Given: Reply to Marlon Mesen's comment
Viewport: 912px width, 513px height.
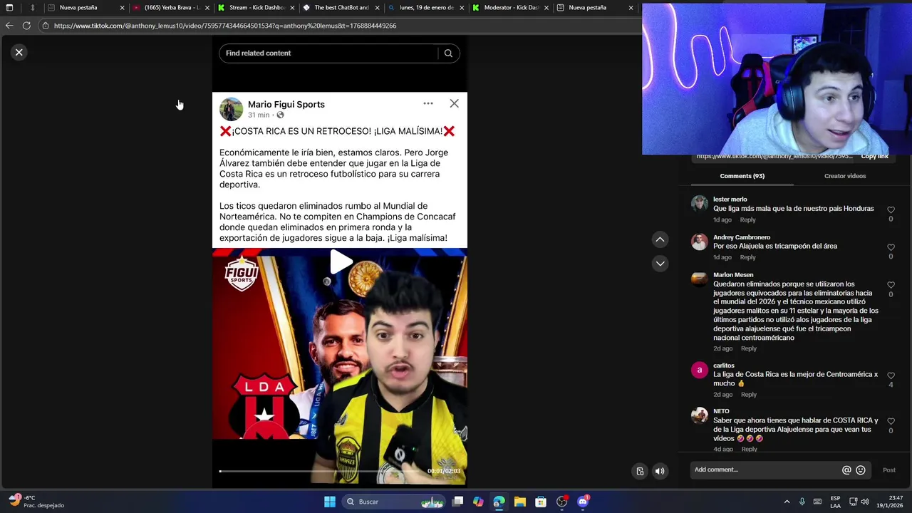Looking at the screenshot, I should click(x=748, y=348).
